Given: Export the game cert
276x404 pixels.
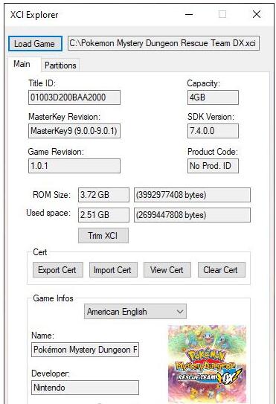Looking at the screenshot, I should coord(58,270).
